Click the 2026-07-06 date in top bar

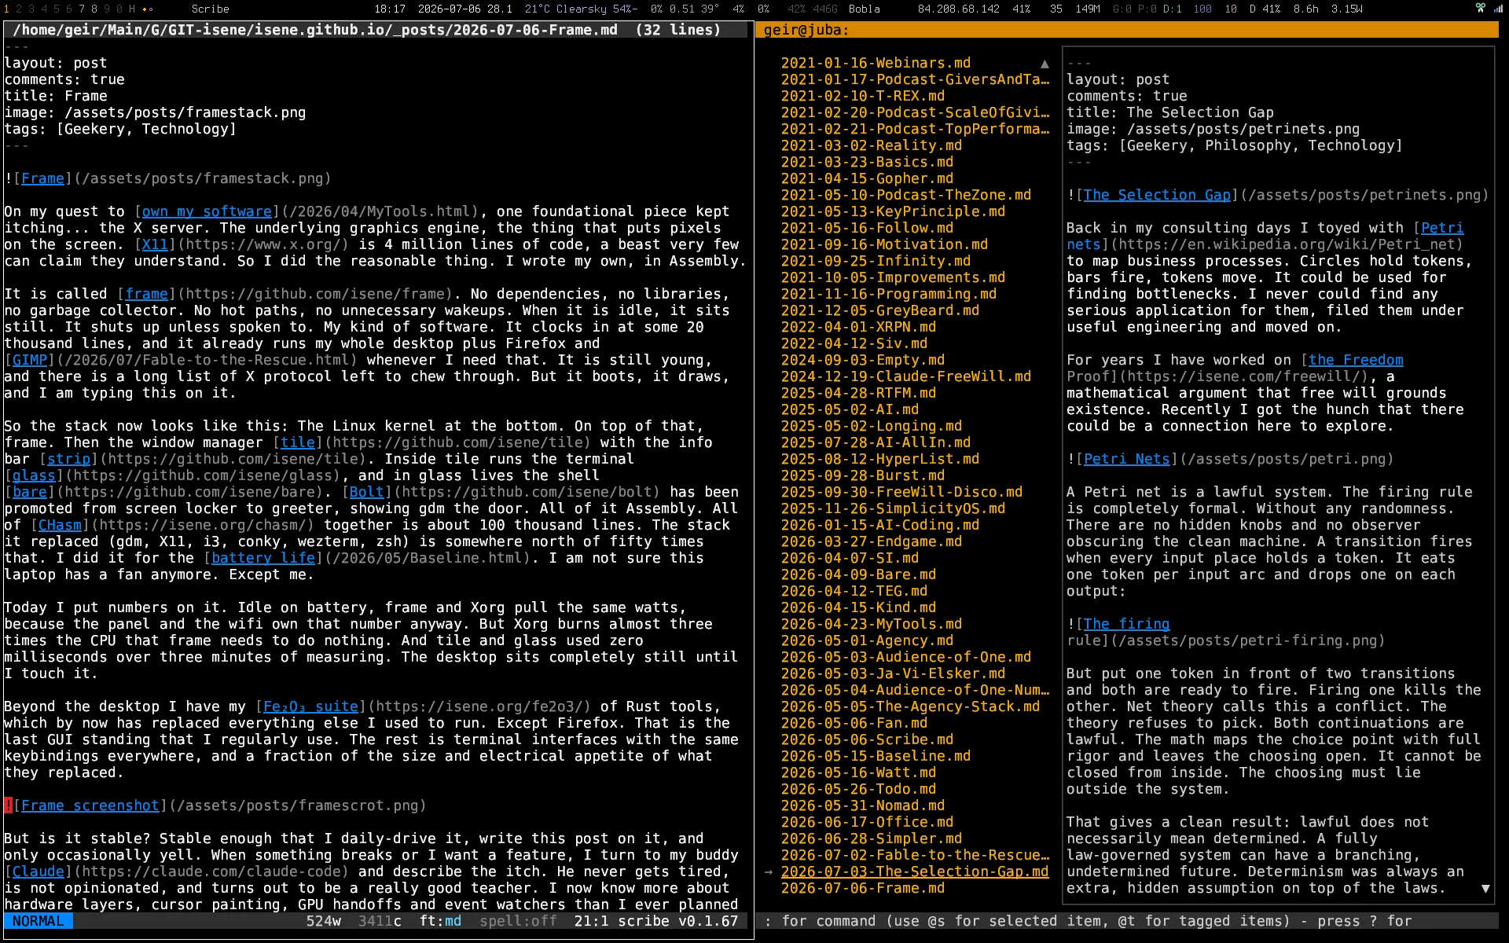(450, 9)
